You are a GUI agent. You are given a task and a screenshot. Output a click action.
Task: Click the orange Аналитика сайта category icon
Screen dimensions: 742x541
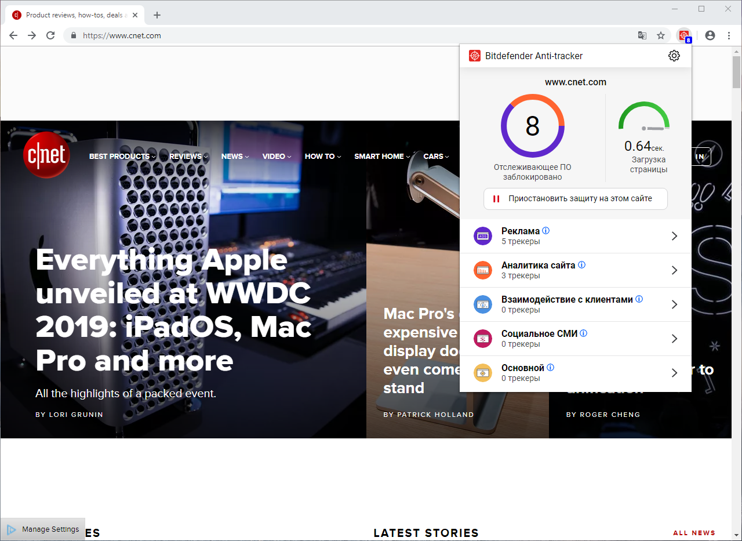tap(483, 270)
